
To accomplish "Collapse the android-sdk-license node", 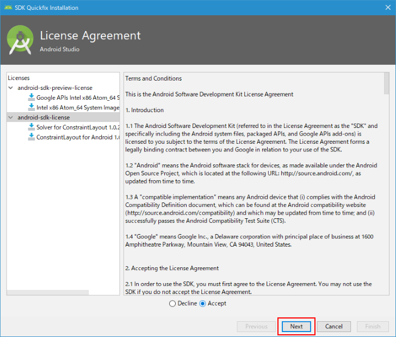I will point(11,117).
